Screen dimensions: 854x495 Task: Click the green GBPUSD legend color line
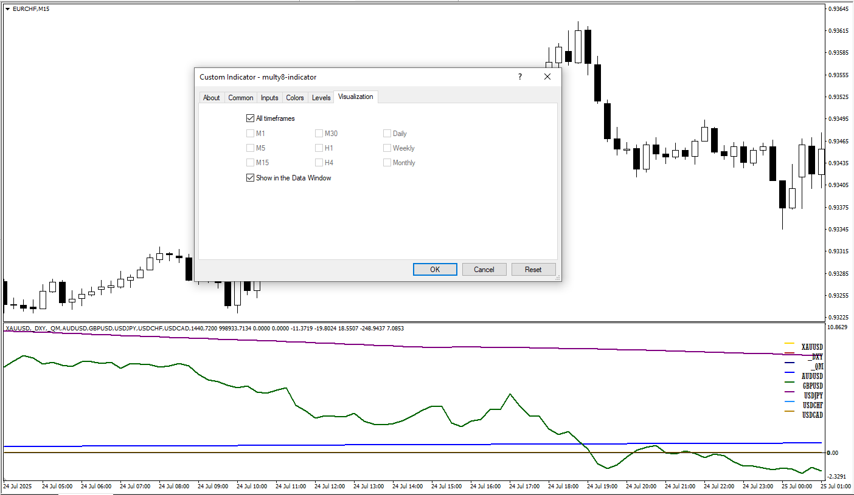tap(790, 383)
